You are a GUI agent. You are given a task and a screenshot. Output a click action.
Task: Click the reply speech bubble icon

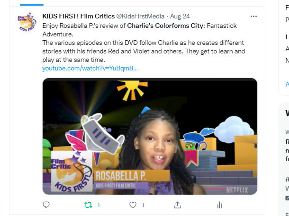coord(46,205)
